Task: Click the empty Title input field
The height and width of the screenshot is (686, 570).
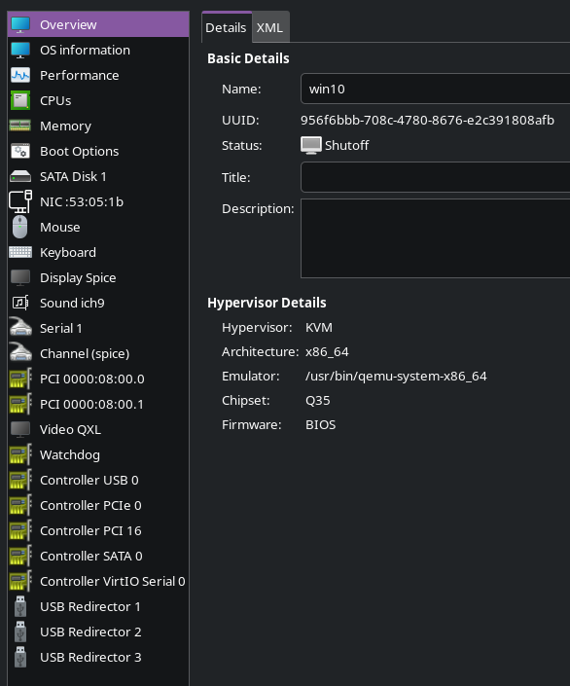Action: tap(435, 177)
